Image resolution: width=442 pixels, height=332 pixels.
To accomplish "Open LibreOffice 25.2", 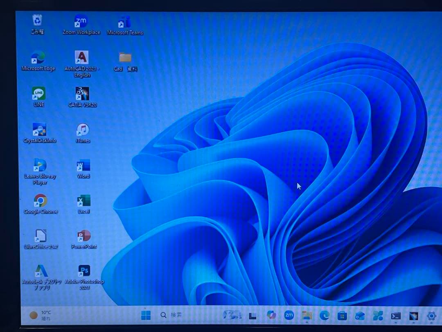I will click(40, 236).
